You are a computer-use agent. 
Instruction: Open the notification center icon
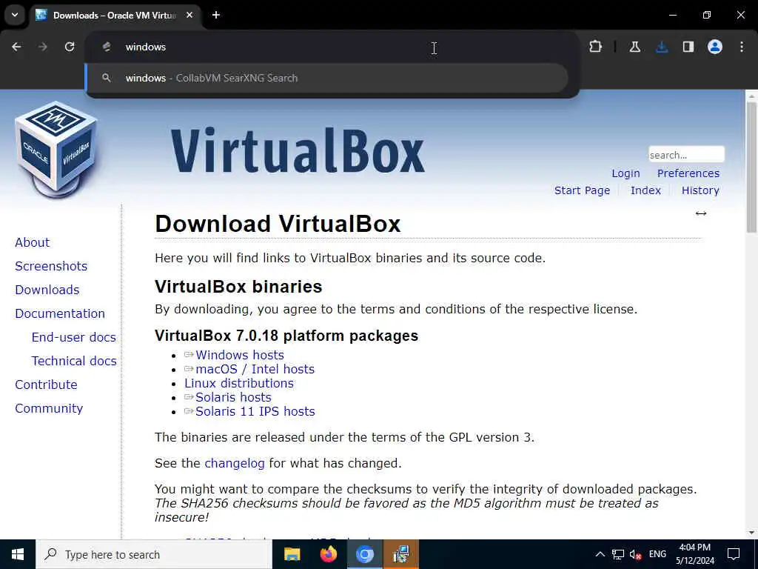click(x=734, y=554)
